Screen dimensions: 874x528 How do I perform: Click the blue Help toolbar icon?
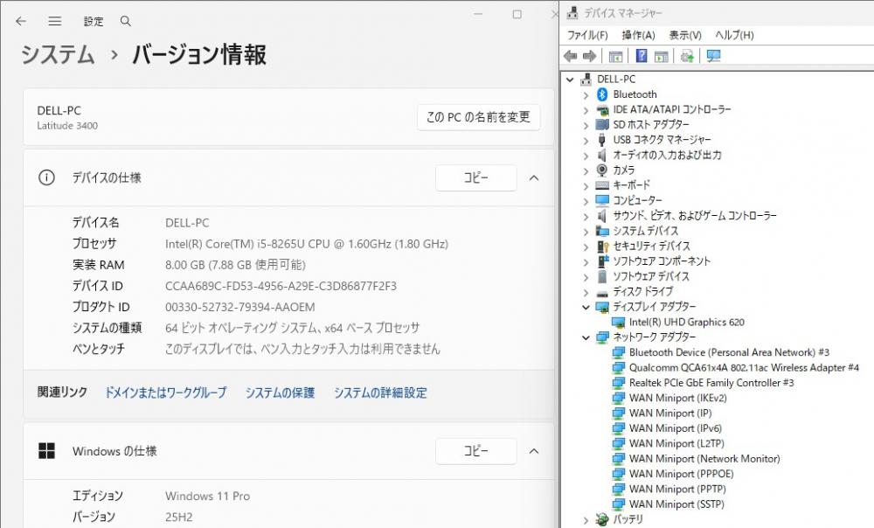tap(642, 56)
